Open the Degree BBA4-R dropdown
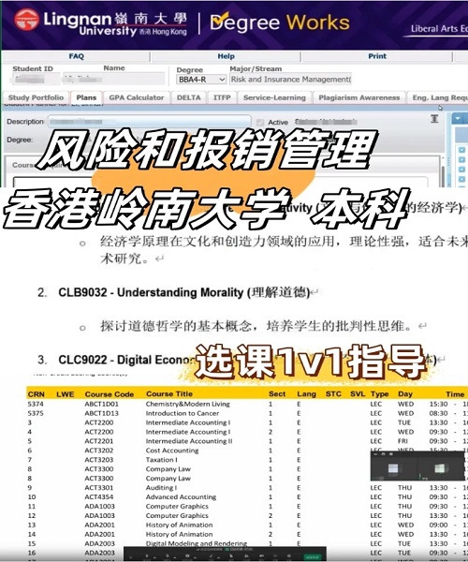The width and height of the screenshot is (468, 562). pos(201,80)
